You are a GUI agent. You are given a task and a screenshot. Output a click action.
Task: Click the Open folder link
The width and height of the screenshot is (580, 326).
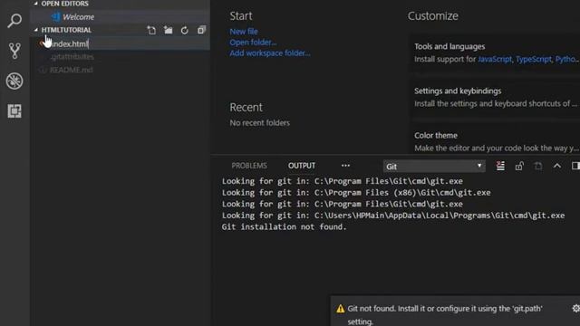[x=253, y=43]
